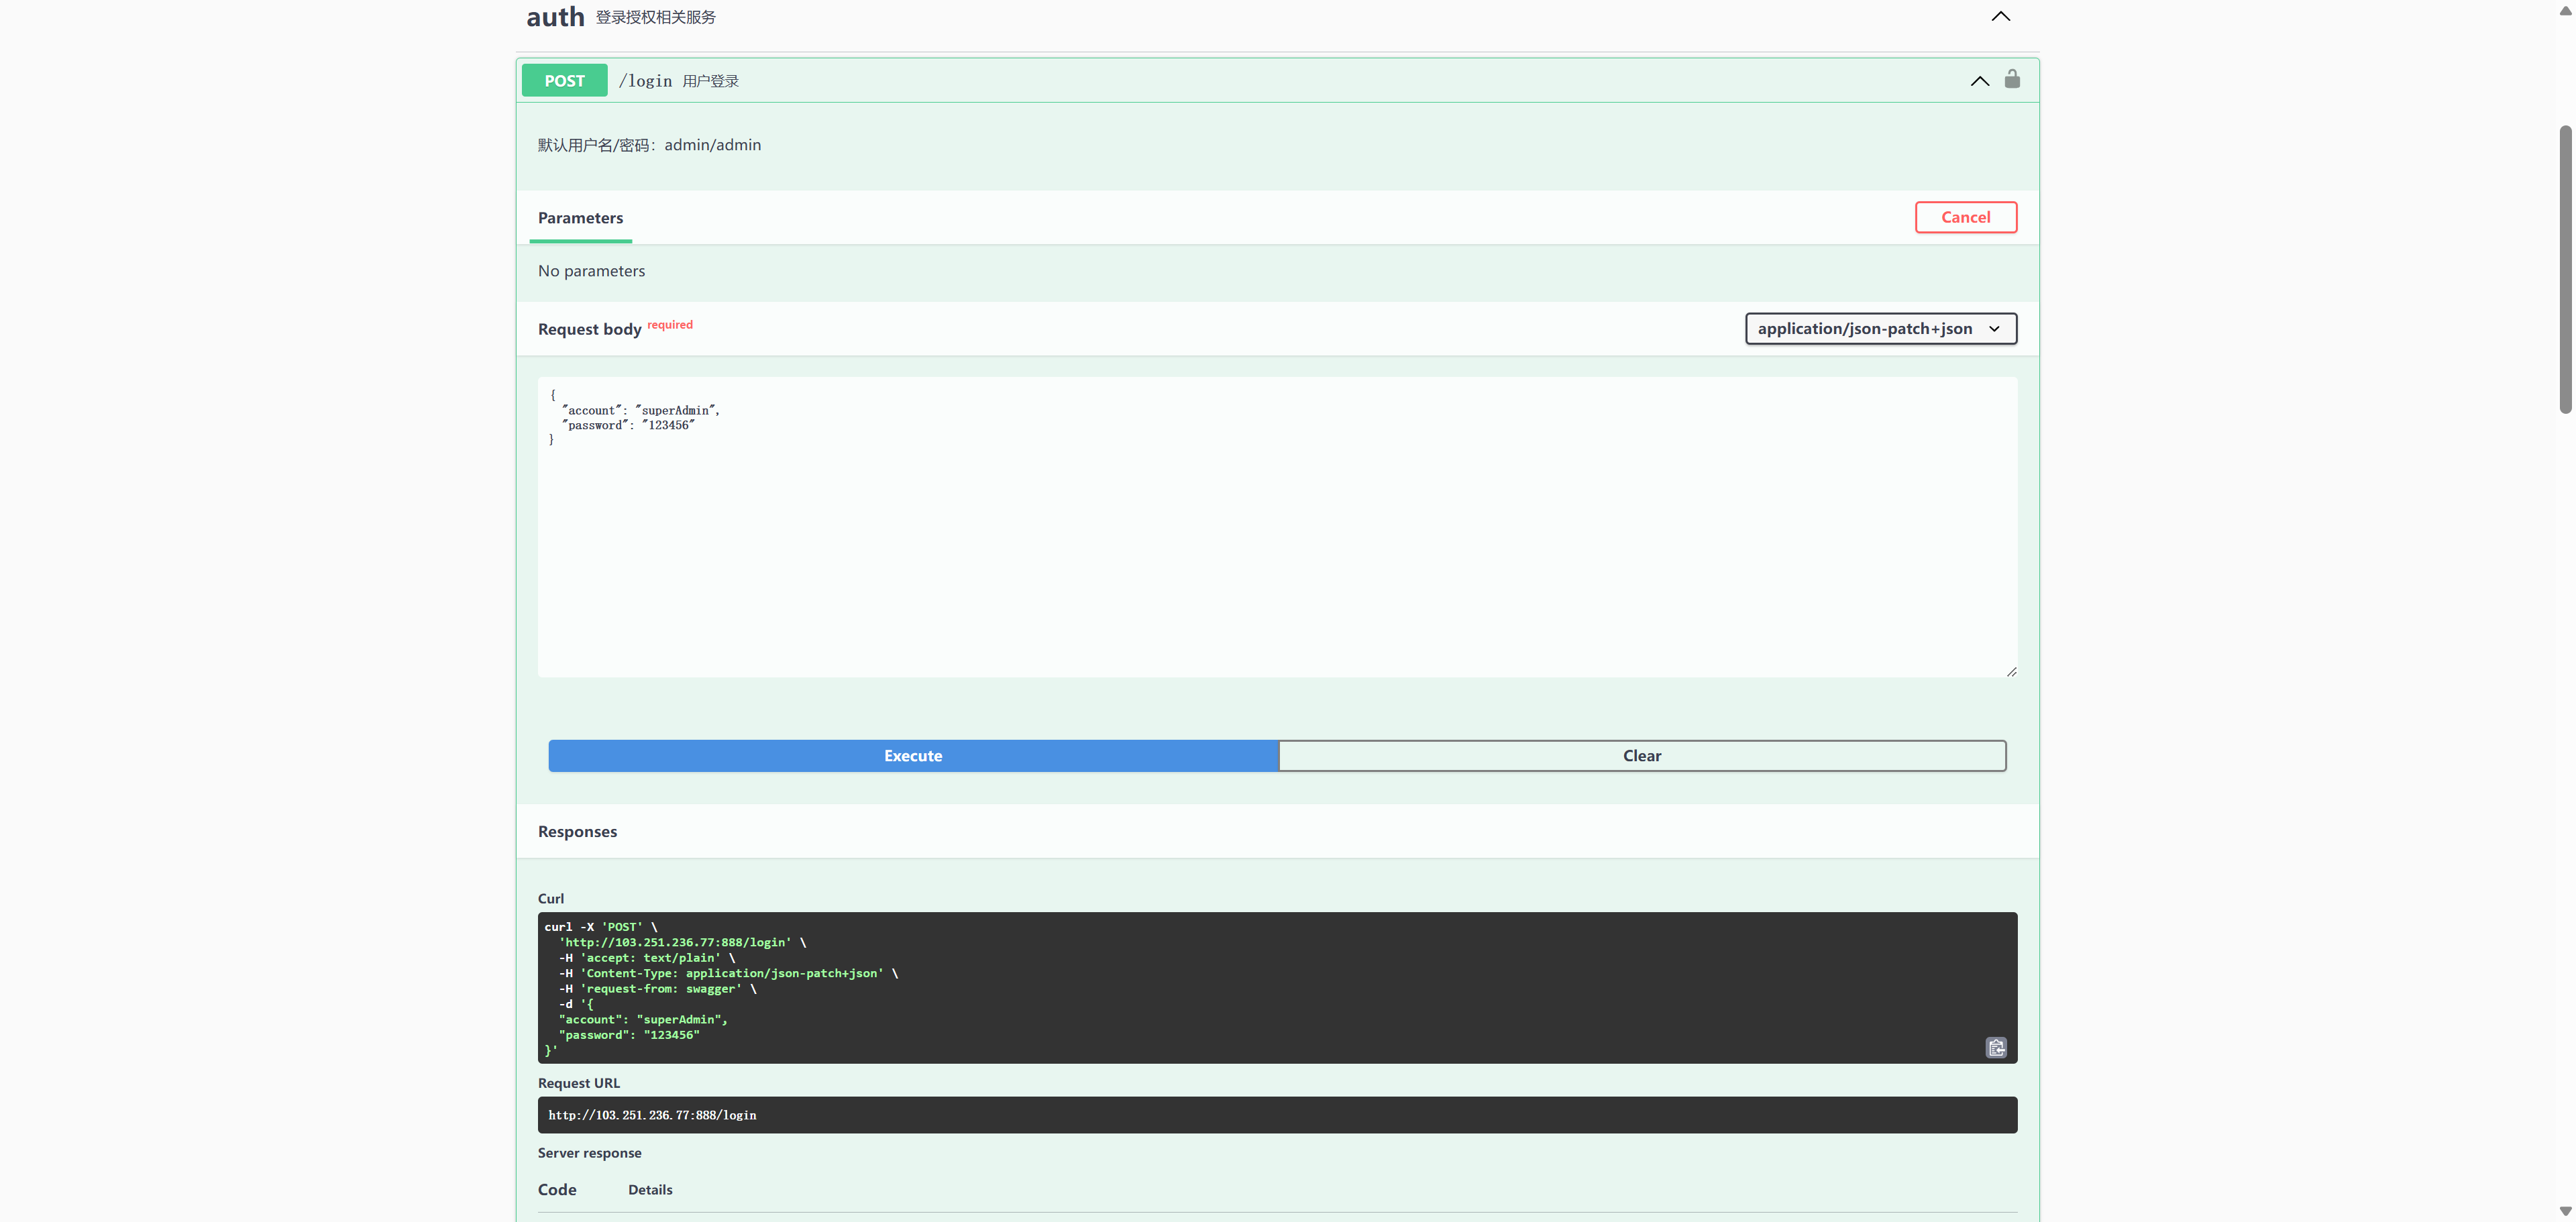The image size is (2576, 1222).
Task: Click the scrollbar down arrow
Action: 2565,1211
